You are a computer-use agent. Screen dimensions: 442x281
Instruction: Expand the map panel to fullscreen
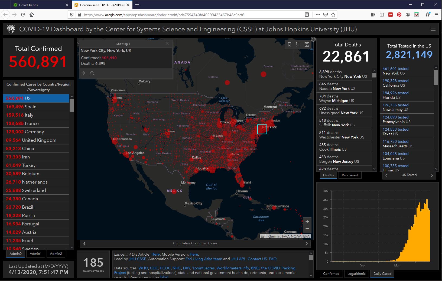(x=313, y=39)
